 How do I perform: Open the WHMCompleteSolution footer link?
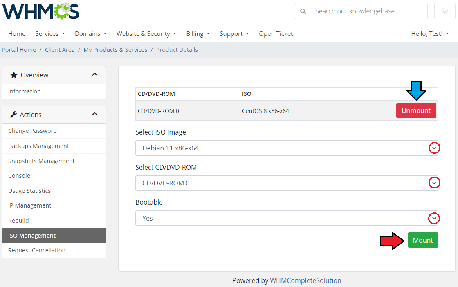tap(305, 280)
